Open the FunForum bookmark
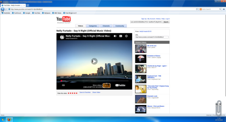The image size is (226, 122). (17, 13)
